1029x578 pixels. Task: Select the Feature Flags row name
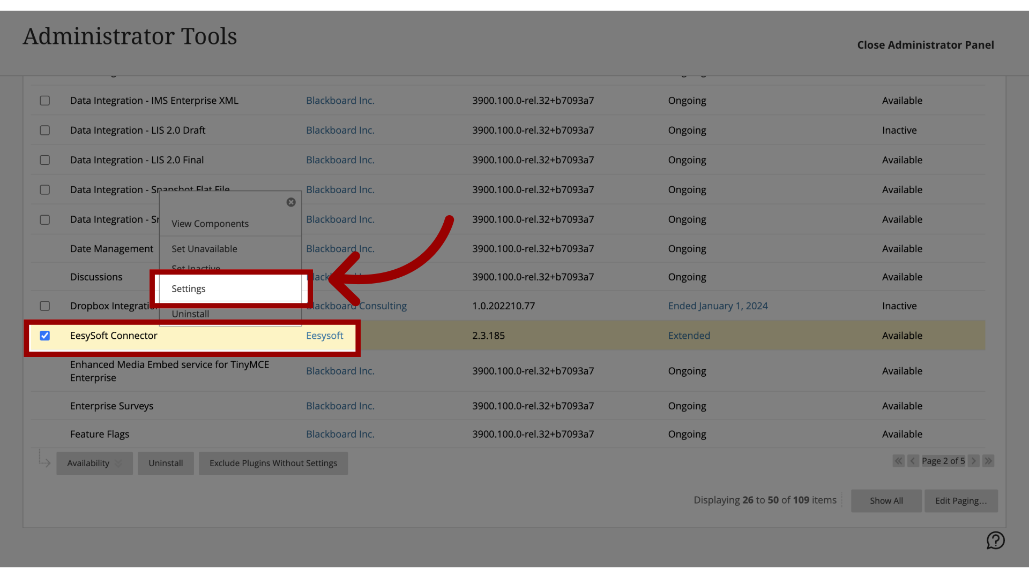click(100, 435)
